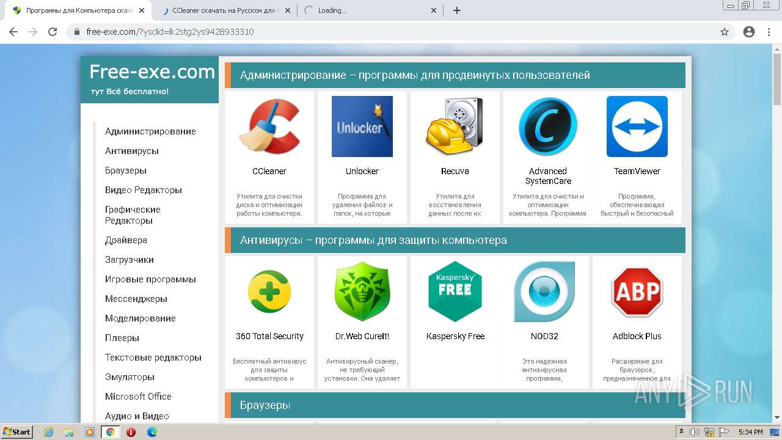Screen dimensions: 782x440
Task: Launch Internet Explorer from the taskbar
Action: [48, 432]
